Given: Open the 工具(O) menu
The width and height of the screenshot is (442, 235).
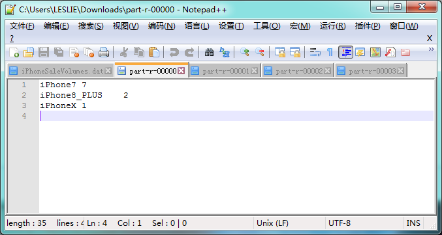Looking at the screenshot, I should [x=266, y=27].
